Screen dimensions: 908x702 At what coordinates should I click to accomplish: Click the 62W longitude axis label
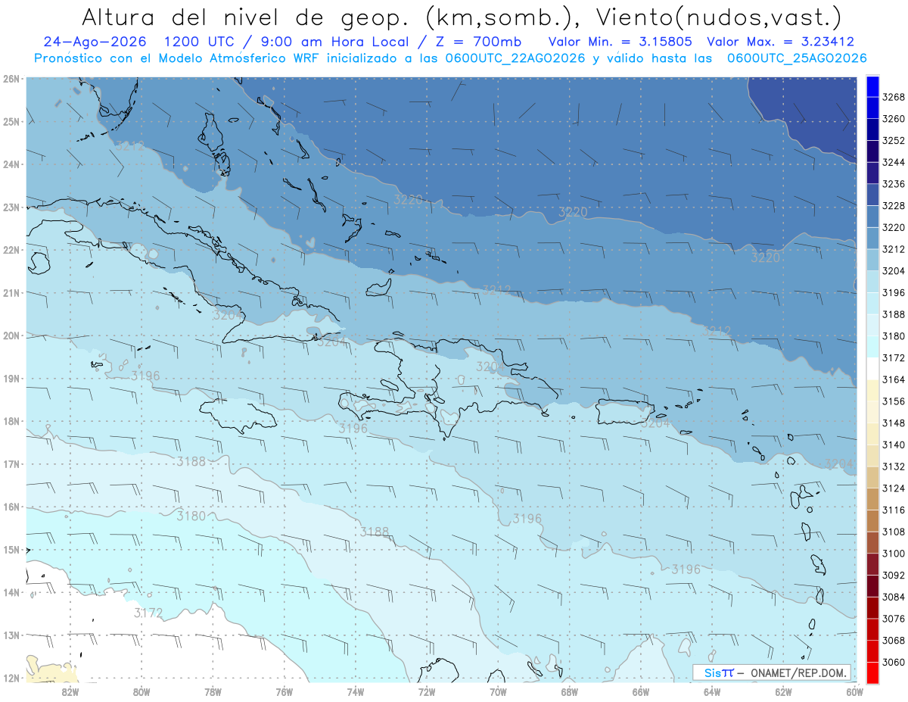coord(783,691)
